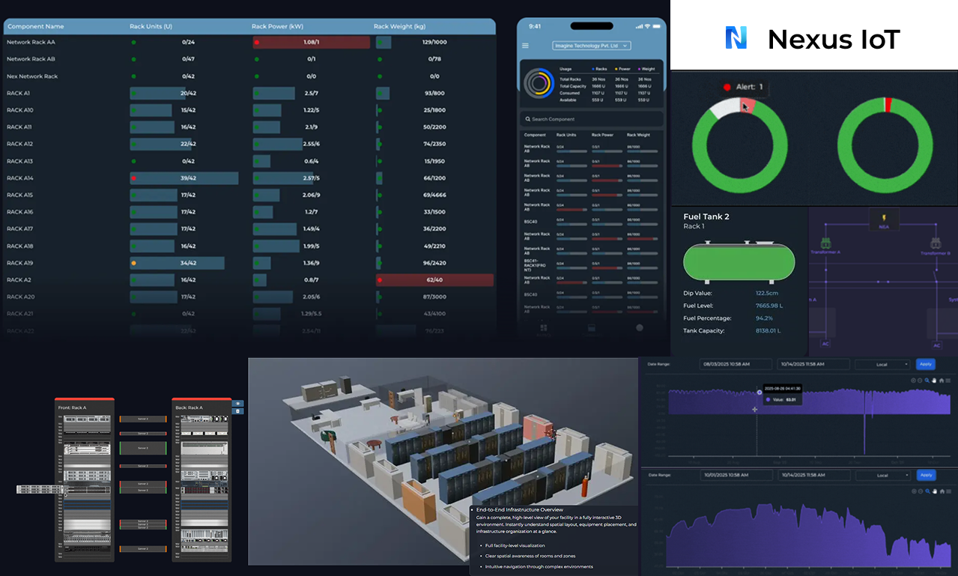Click the 08/03/2025 10:58 AM start date field
This screenshot has height=576, width=958.
[736, 364]
